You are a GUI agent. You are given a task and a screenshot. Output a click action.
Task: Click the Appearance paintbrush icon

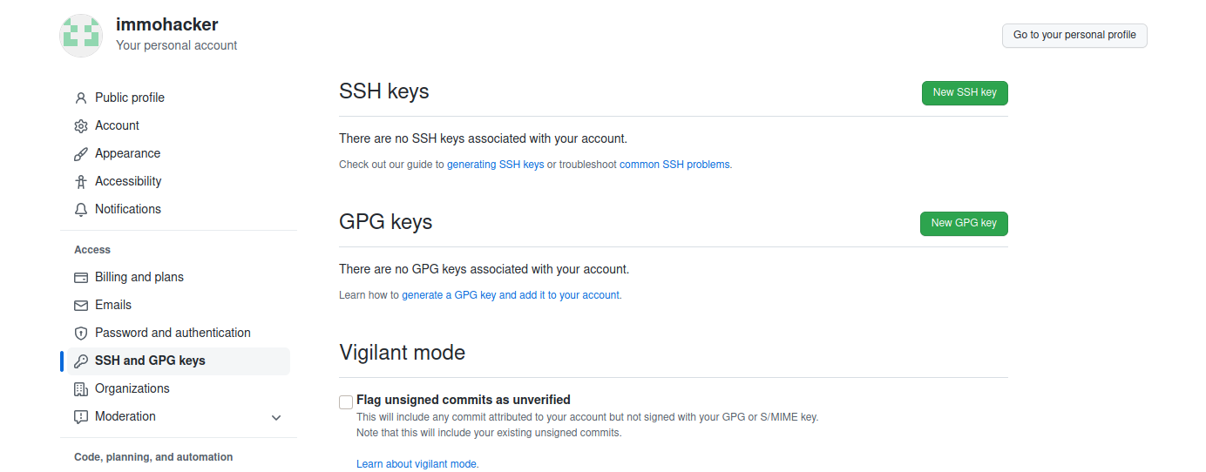point(81,153)
